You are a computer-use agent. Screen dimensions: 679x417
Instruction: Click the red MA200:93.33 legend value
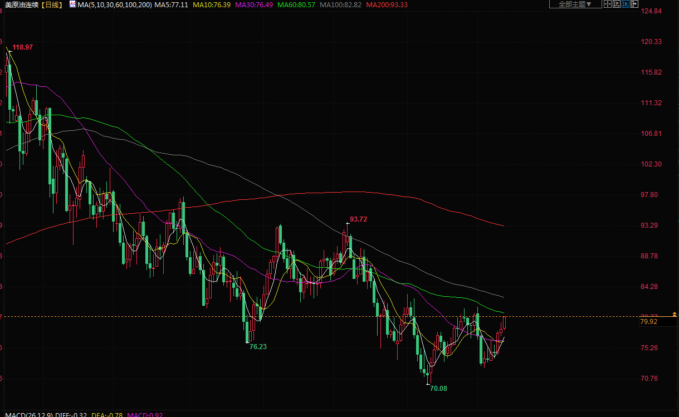pos(386,4)
